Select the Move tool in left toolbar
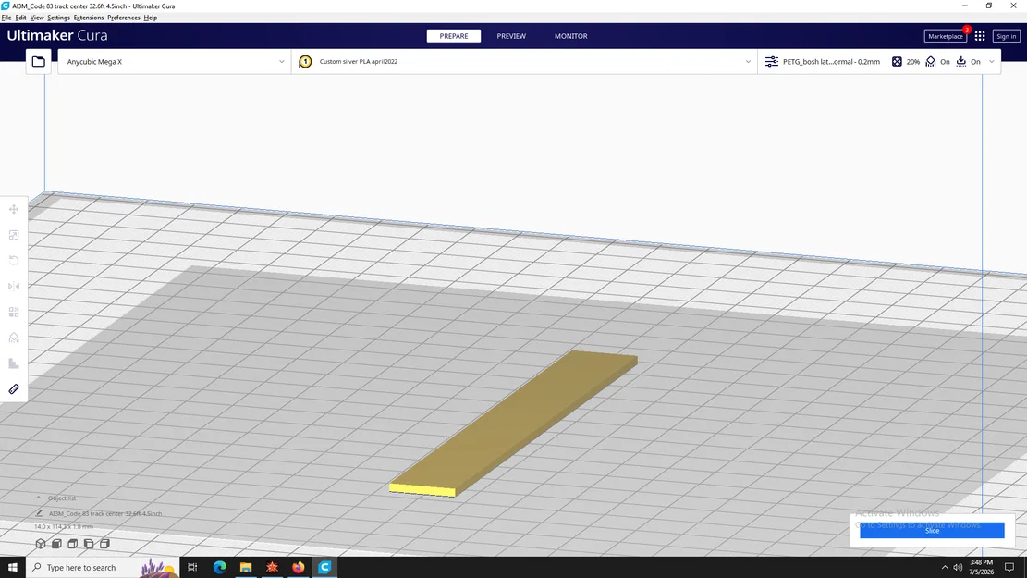 pos(14,210)
